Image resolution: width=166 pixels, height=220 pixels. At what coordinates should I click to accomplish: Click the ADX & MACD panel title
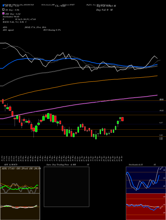pos(11,165)
